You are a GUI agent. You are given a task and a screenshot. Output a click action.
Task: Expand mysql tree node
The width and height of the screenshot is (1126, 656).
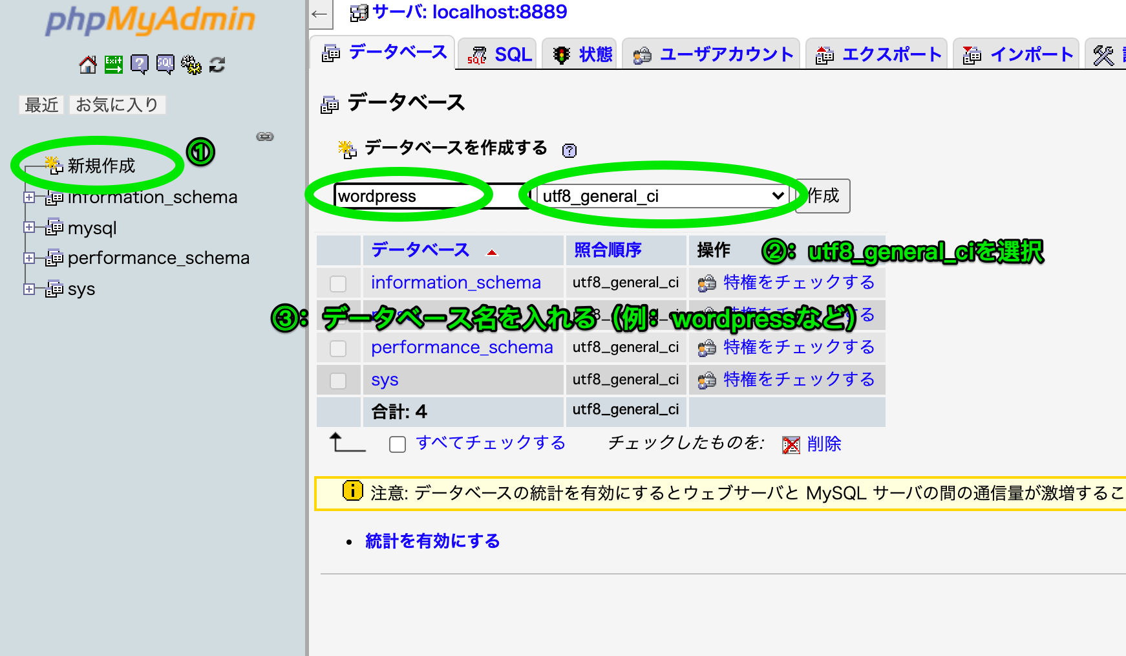point(29,227)
